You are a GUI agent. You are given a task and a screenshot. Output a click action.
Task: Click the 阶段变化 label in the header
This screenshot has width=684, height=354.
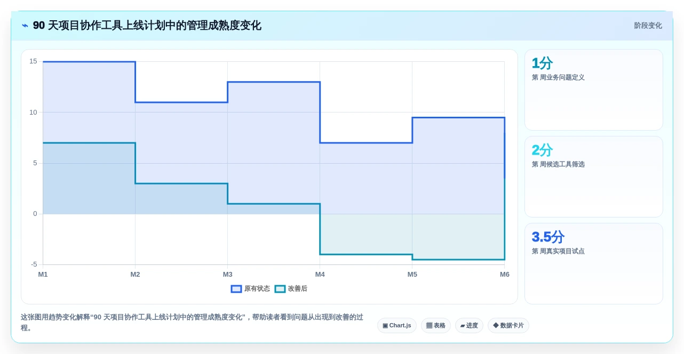point(648,26)
